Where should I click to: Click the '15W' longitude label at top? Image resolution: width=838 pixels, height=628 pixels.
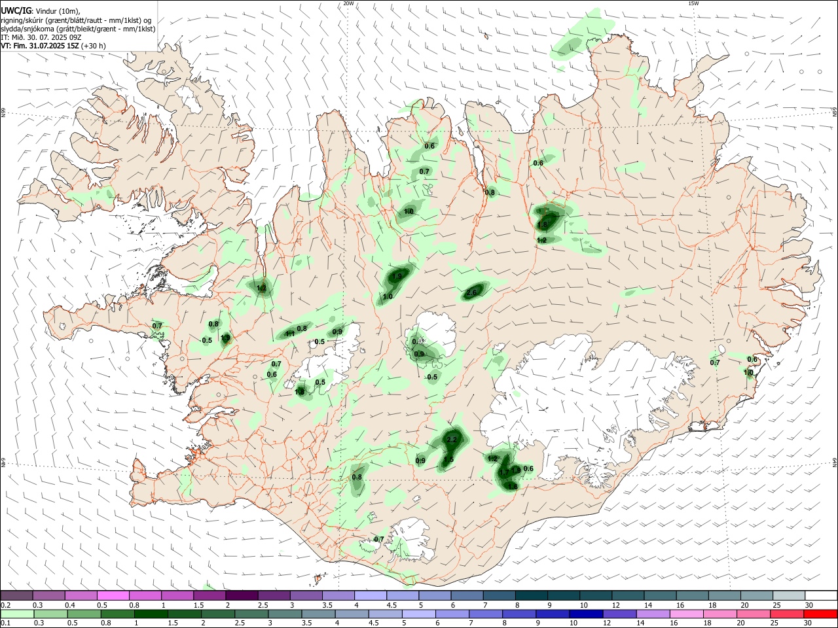click(693, 3)
